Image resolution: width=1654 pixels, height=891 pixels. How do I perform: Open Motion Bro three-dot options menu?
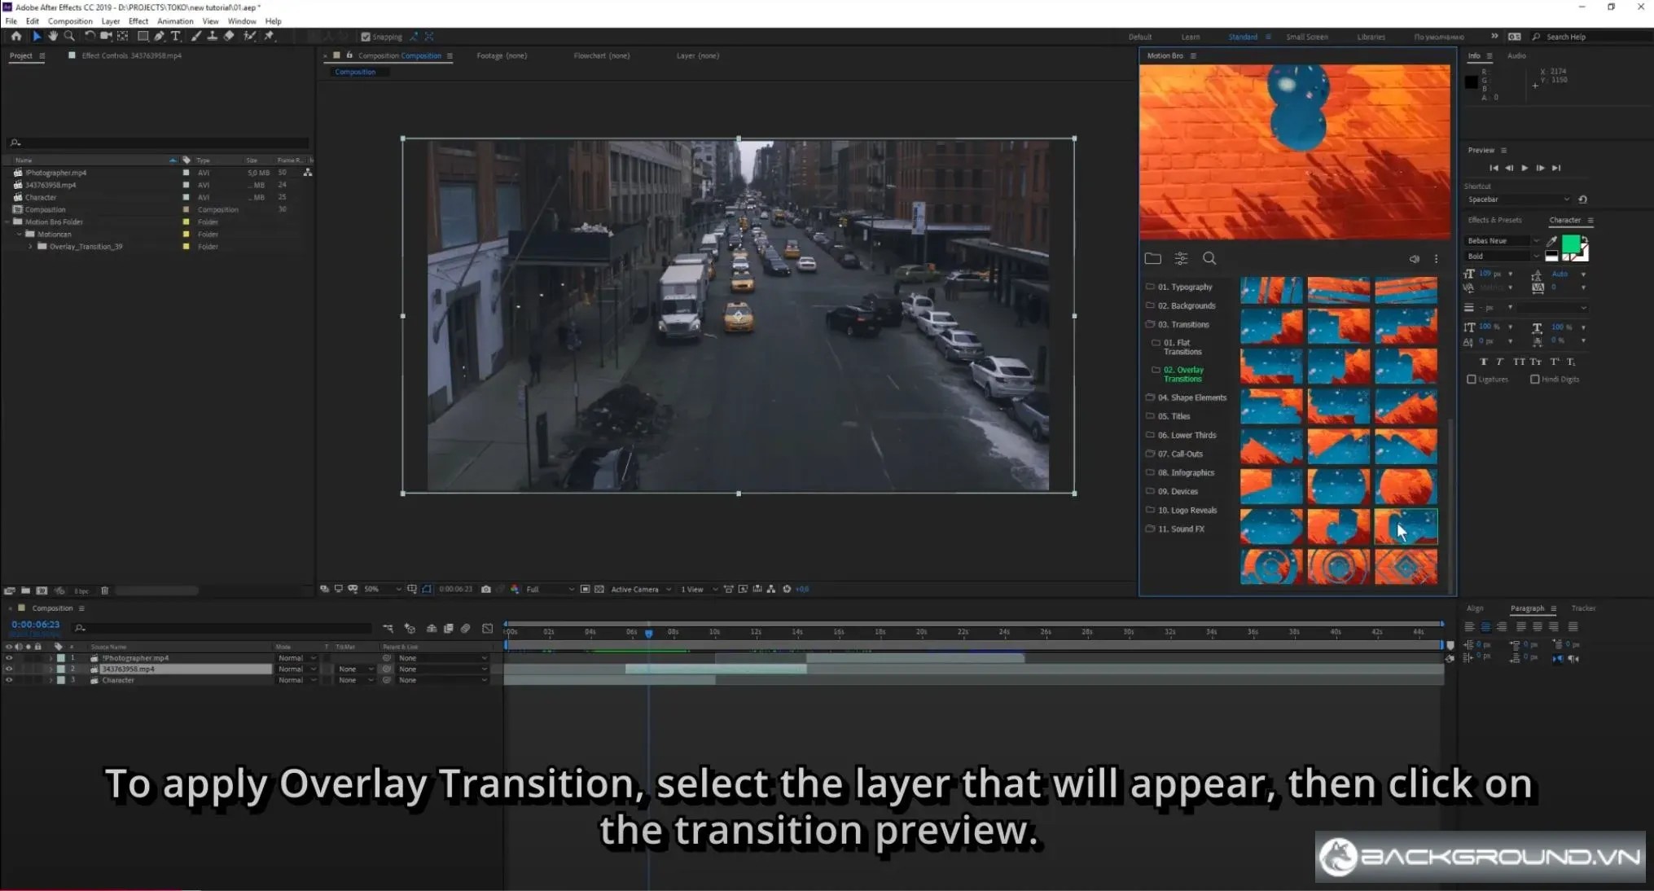pyautogui.click(x=1436, y=259)
